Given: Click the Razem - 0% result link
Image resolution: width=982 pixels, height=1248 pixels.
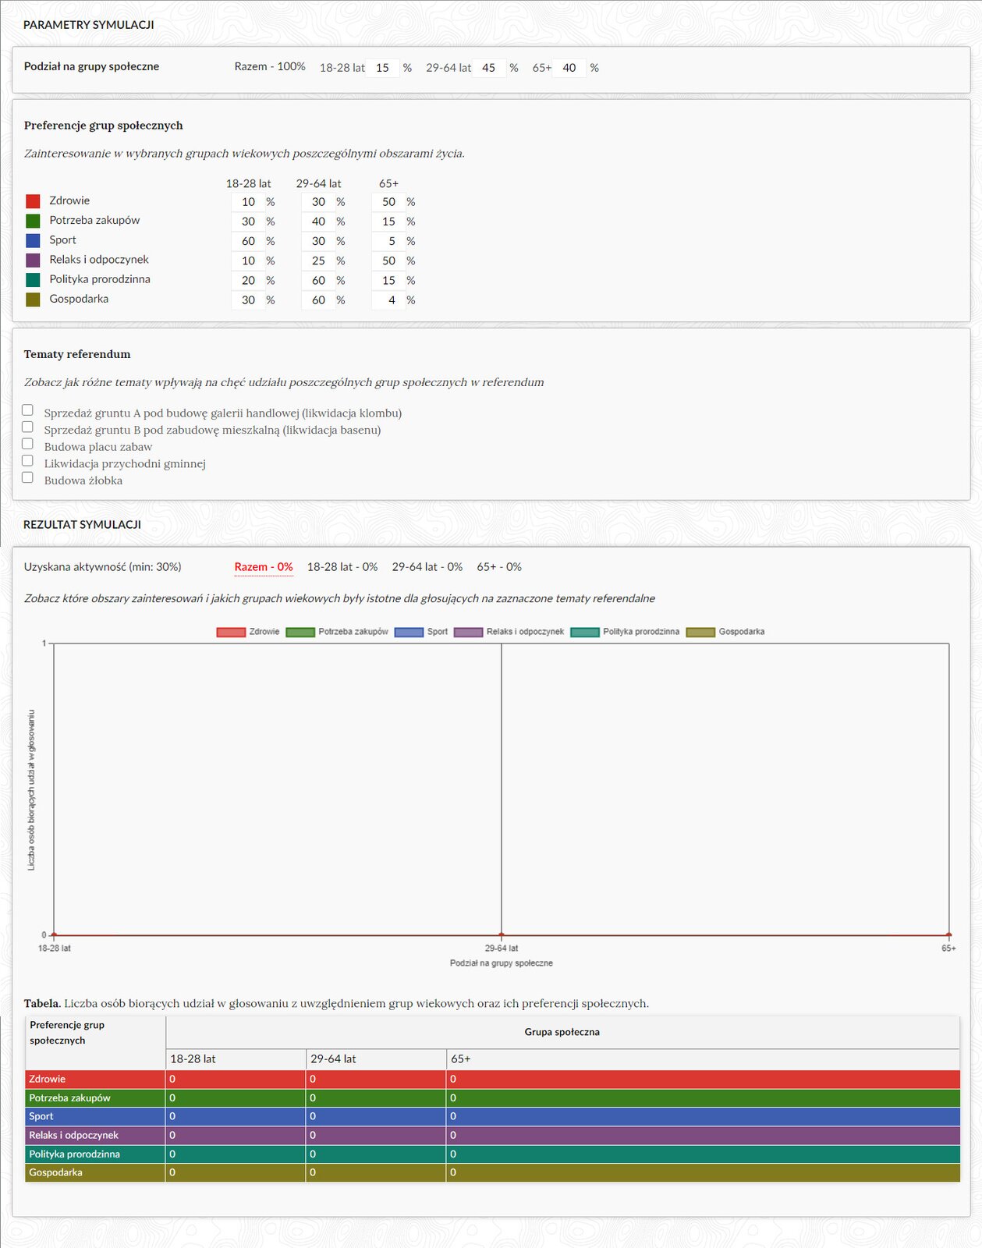Looking at the screenshot, I should (x=264, y=567).
